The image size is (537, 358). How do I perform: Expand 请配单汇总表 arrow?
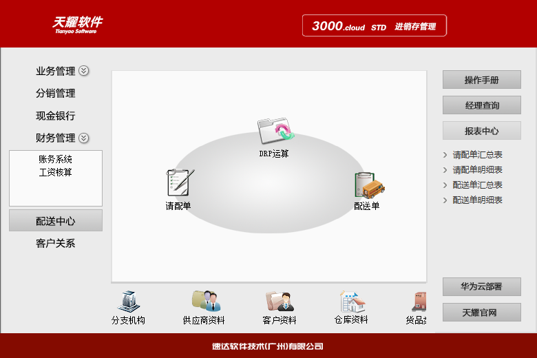(445, 155)
